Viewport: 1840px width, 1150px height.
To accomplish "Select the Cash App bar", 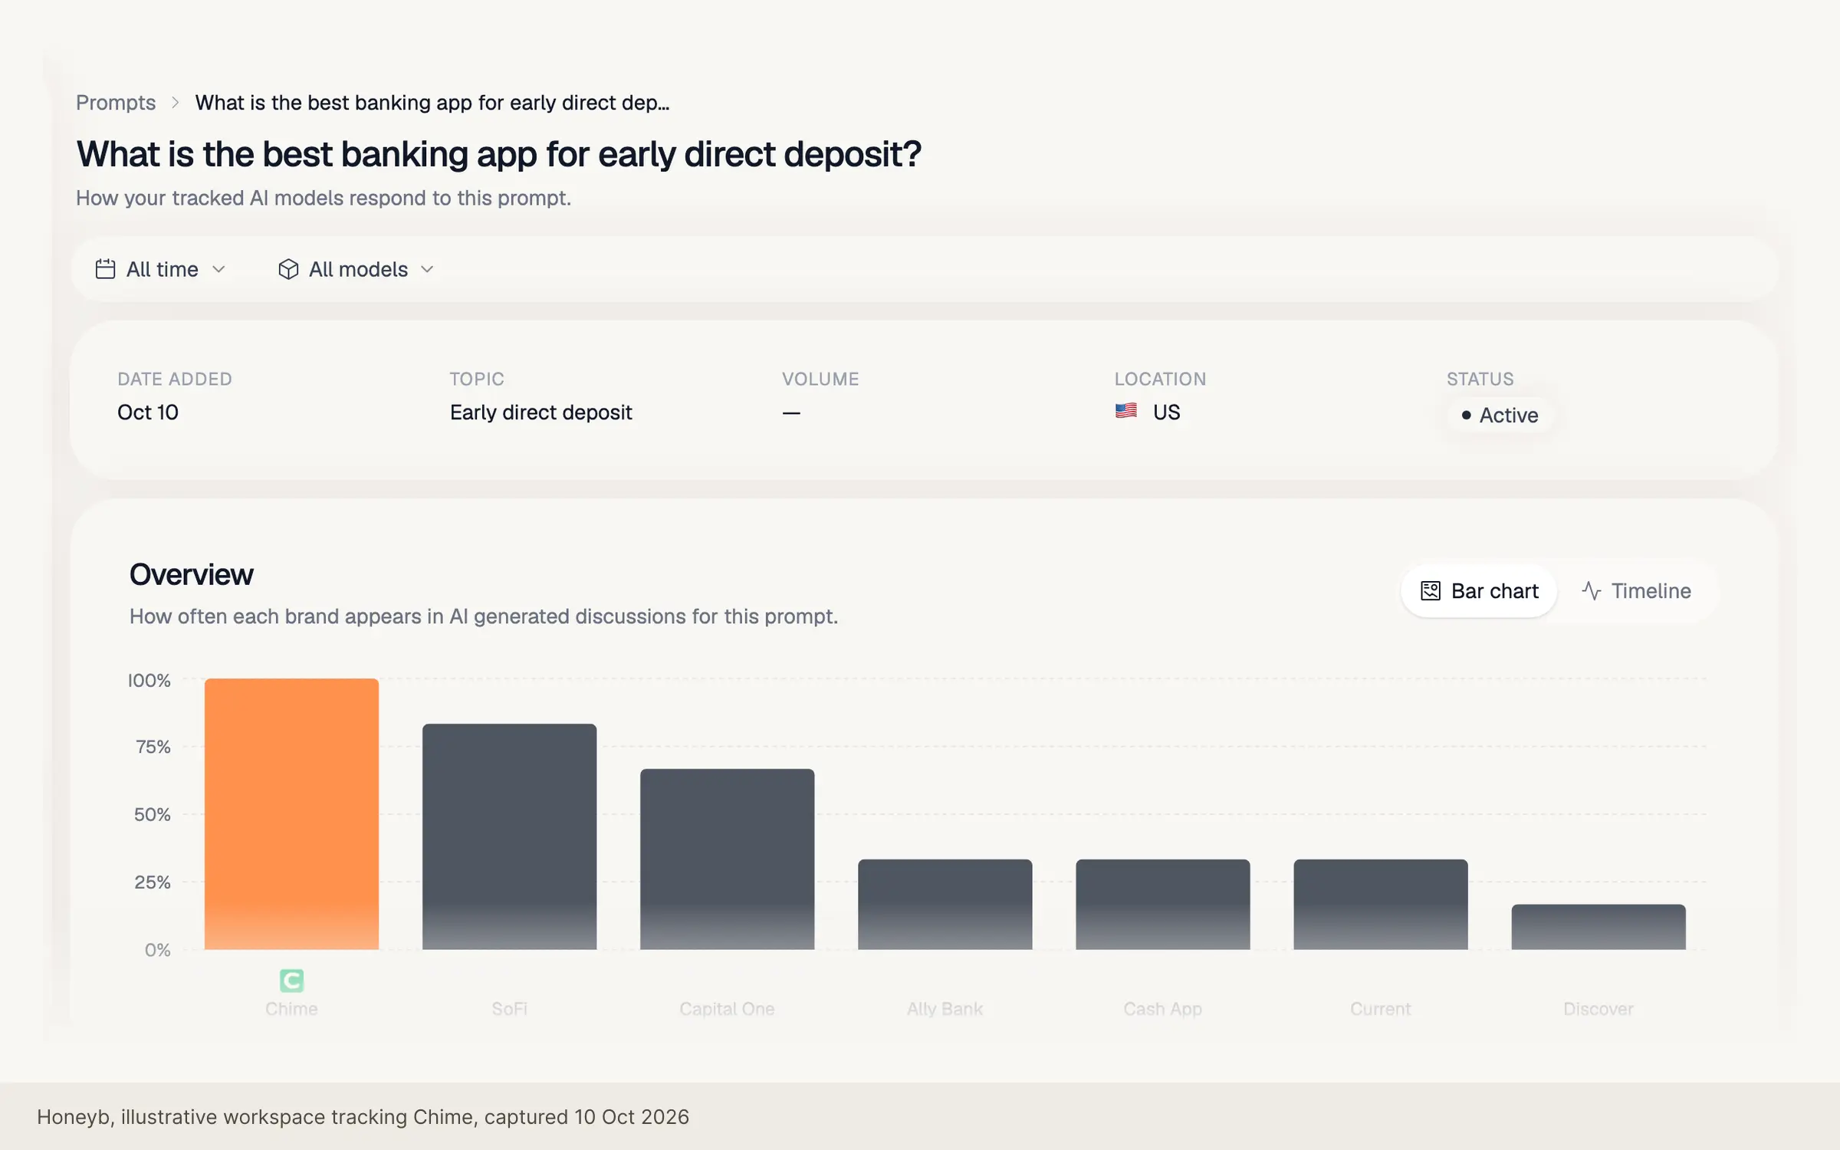I will tap(1162, 905).
